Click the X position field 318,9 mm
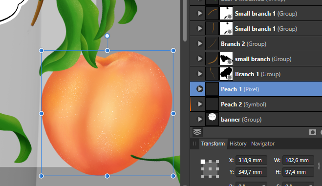This screenshot has width=322, height=186. pyautogui.click(x=251, y=160)
